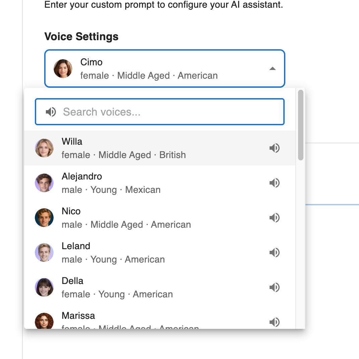Click 'female · Middle Aged · British' description

pyautogui.click(x=124, y=155)
